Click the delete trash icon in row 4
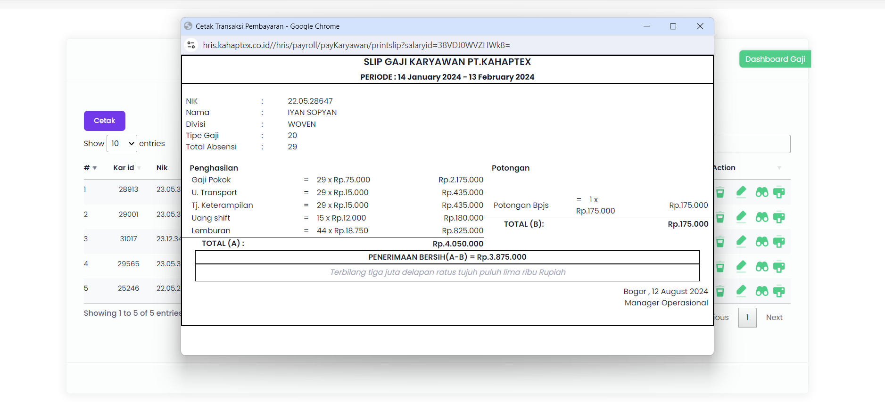 [720, 267]
